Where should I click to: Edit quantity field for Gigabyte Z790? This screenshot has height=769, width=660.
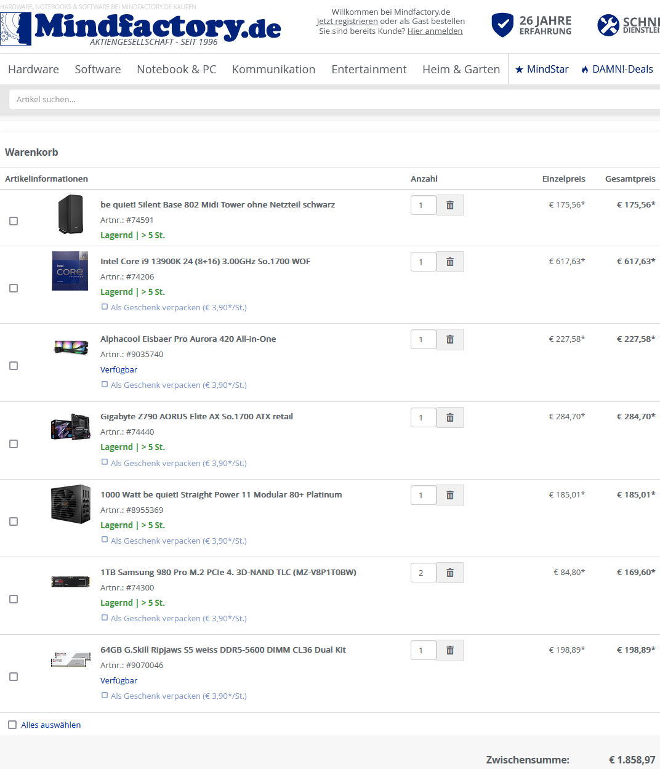[x=424, y=417]
